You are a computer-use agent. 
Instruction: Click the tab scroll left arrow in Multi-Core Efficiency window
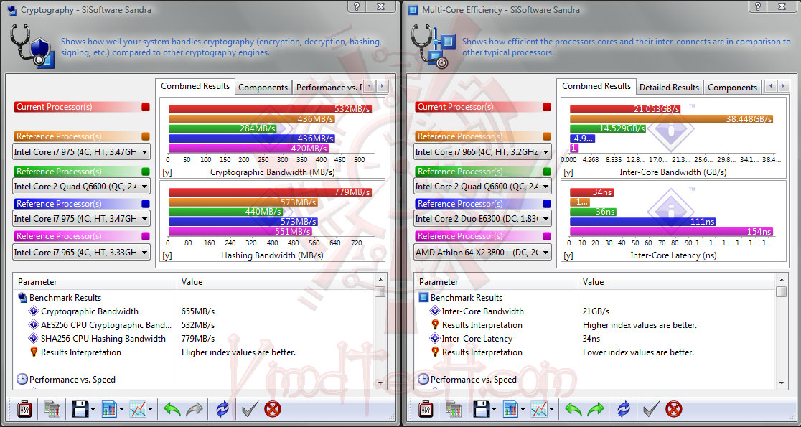point(771,86)
